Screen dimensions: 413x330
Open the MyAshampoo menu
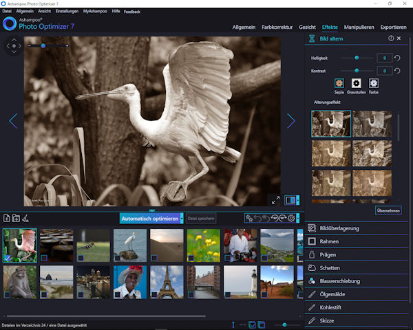pos(95,11)
